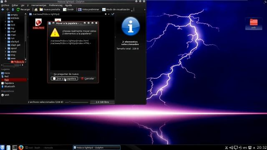
Task: Open WAR device in sidebar
Action: click(7, 95)
